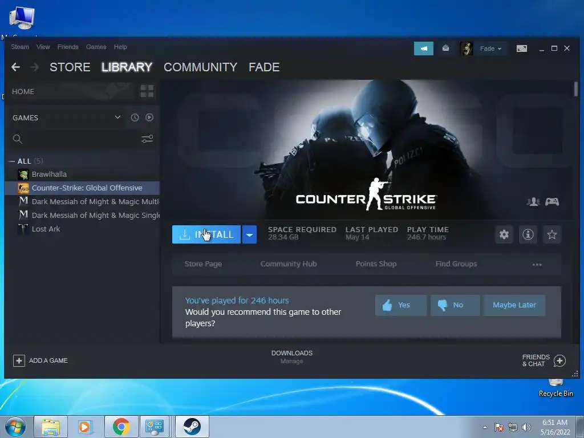Image resolution: width=584 pixels, height=438 pixels.
Task: Open the Install options dropdown arrow
Action: (250, 234)
